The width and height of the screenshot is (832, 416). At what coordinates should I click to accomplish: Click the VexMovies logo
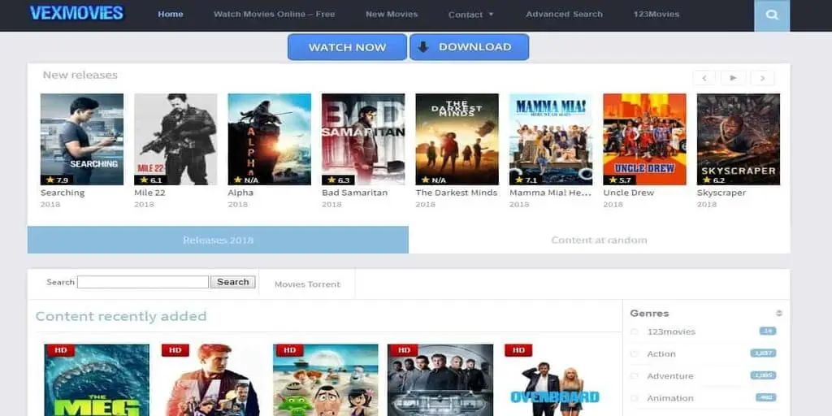click(x=76, y=14)
